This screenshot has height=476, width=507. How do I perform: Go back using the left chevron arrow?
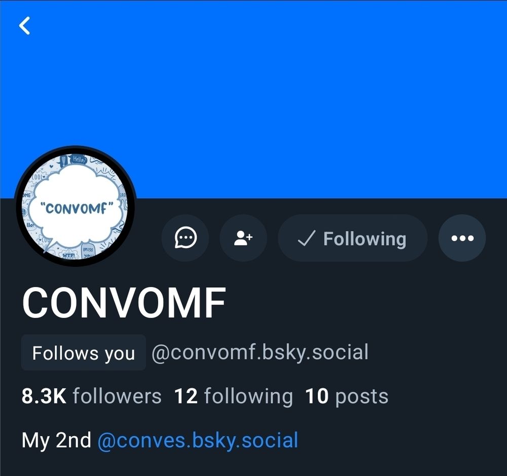coord(24,25)
